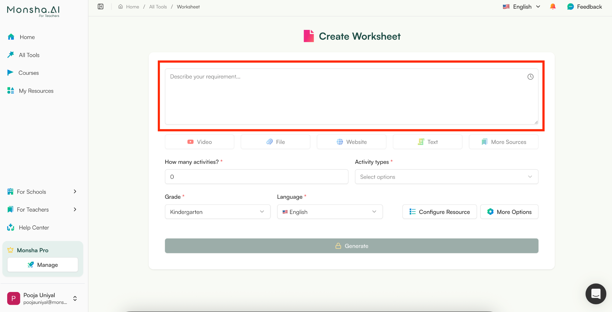Open the English language switcher in header

tap(521, 6)
